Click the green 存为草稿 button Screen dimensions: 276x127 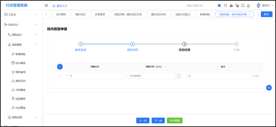pos(175,120)
